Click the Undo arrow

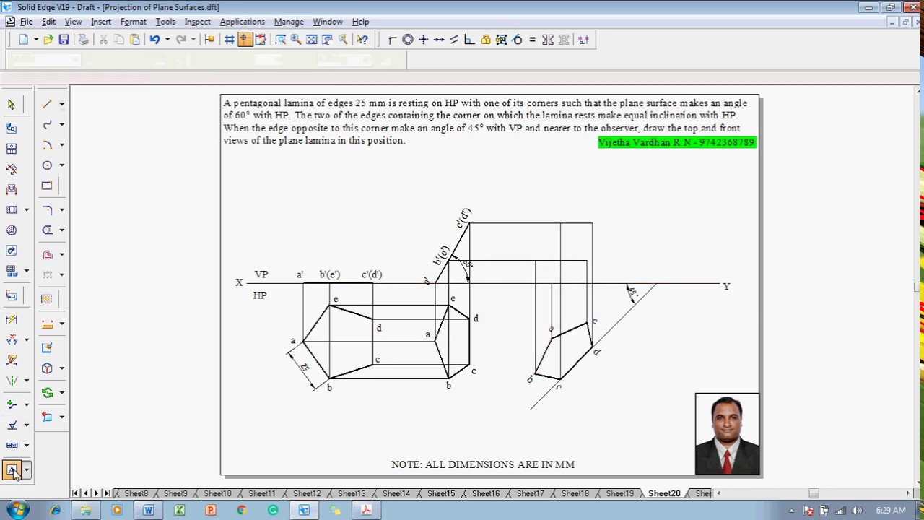tap(154, 40)
